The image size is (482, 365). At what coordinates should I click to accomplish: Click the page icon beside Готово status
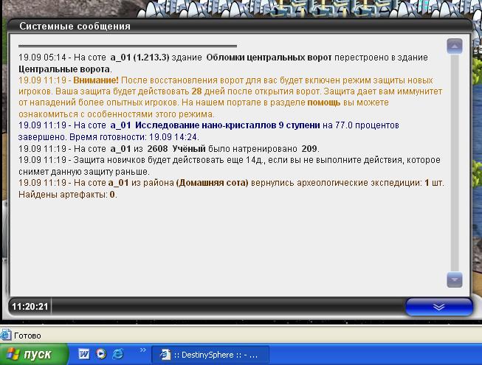pos(6,335)
